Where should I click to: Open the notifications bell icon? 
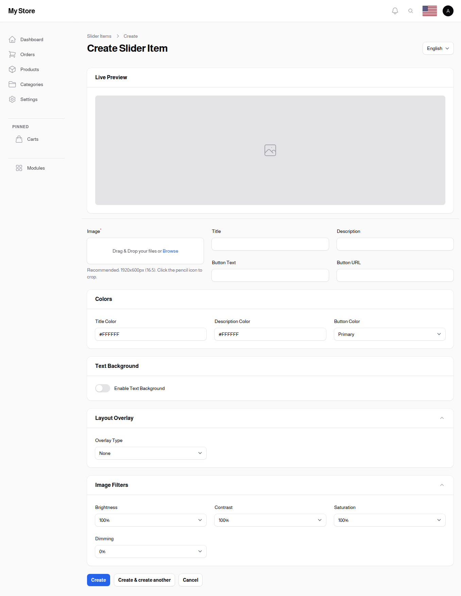click(395, 11)
